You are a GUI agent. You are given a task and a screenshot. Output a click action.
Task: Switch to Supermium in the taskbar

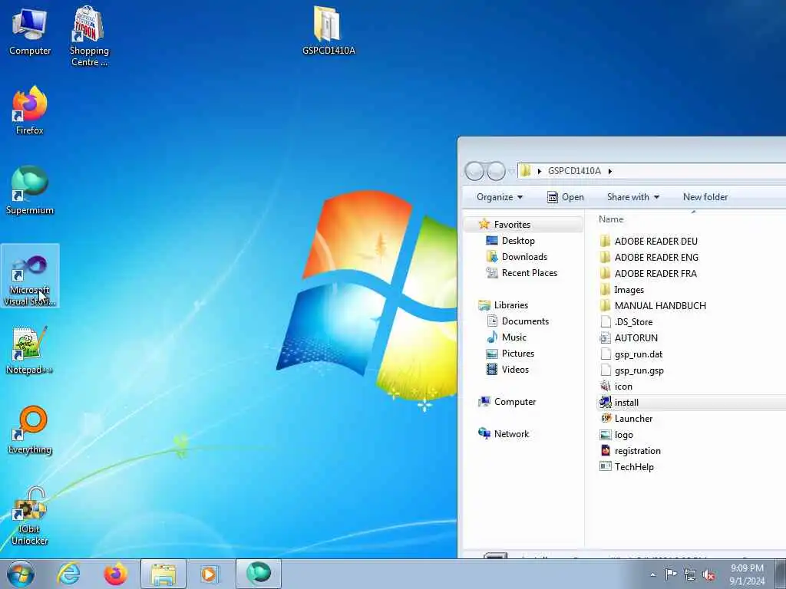click(x=259, y=574)
